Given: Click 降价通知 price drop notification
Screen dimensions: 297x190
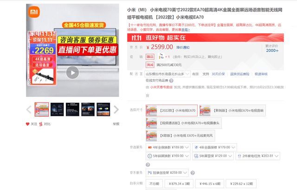Looking at the screenshot, I should 183,47.
